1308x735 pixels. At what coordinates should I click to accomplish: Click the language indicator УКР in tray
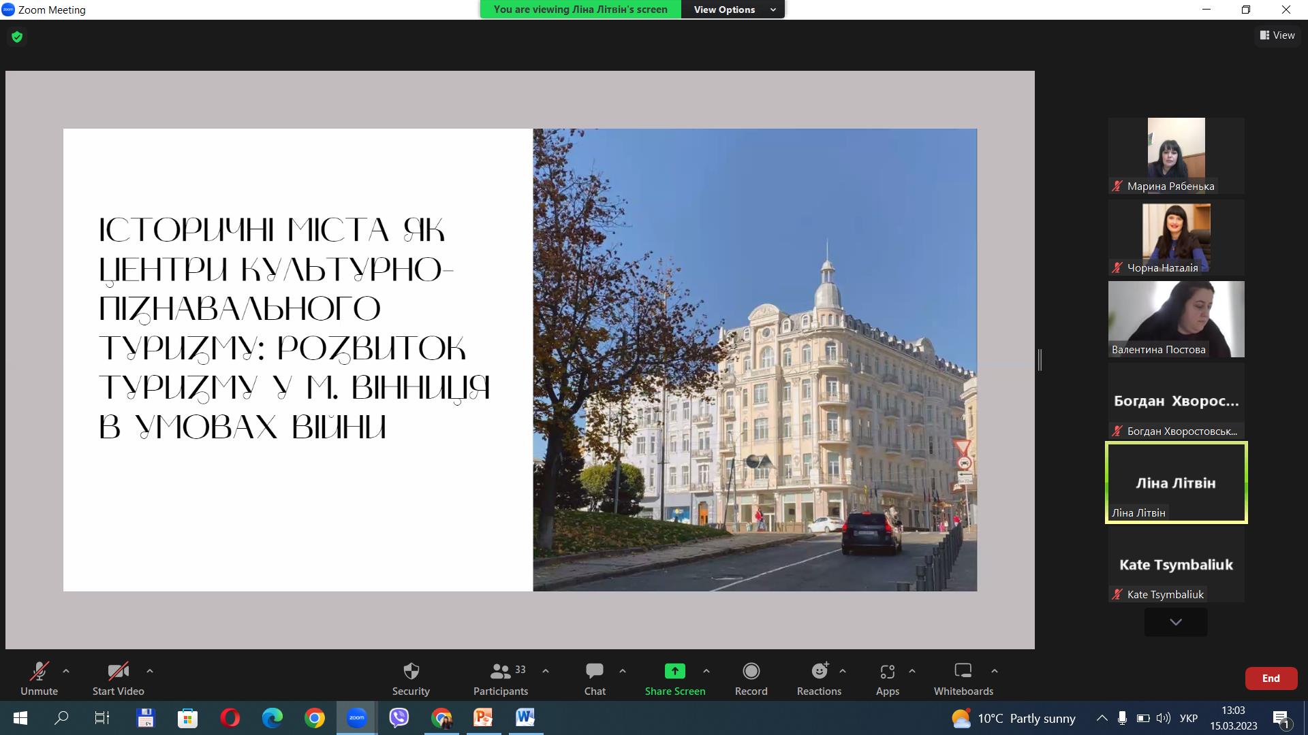coord(1188,718)
